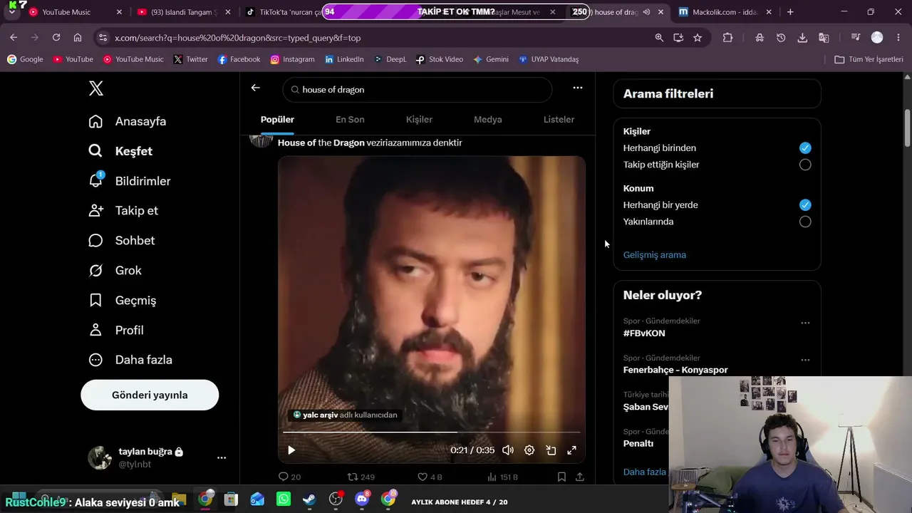View post analytics showing 151 B
912x513 pixels.
502,477
